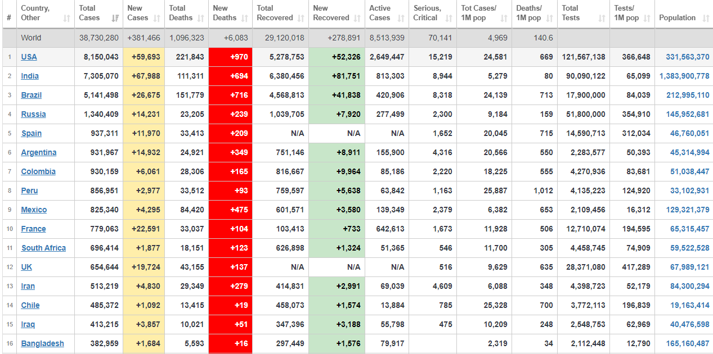Open the Mexico country link

(34, 210)
